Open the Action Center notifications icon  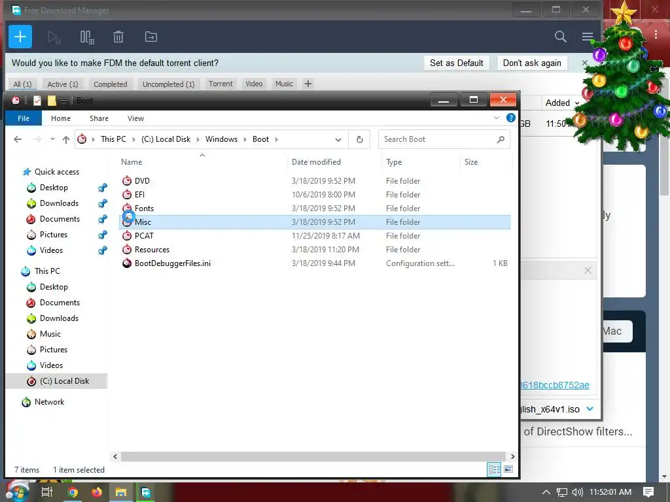(648, 492)
